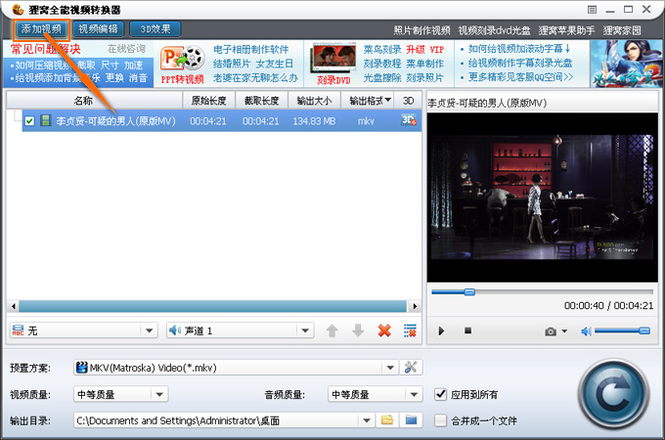Expand the 输出目录 path dropdown

point(366,420)
